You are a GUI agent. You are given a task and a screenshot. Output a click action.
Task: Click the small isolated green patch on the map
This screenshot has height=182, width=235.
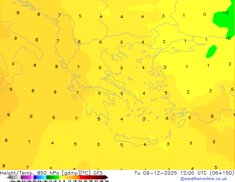(x=212, y=52)
